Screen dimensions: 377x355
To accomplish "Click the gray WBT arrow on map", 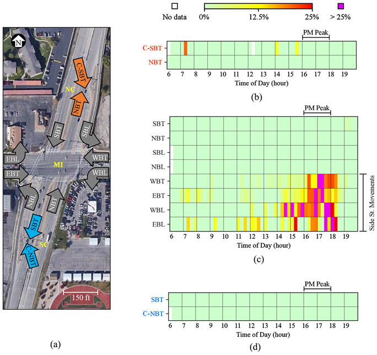I will [98, 157].
